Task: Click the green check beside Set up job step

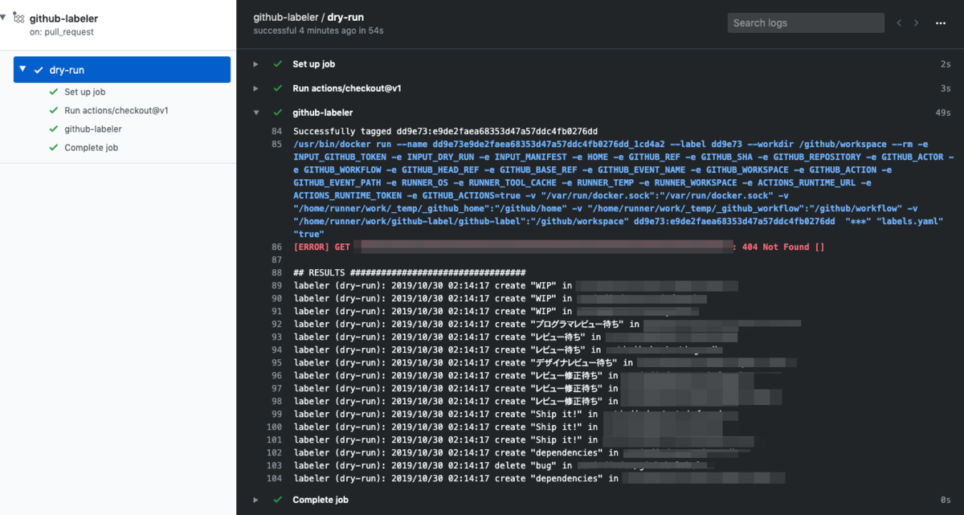Action: point(277,63)
